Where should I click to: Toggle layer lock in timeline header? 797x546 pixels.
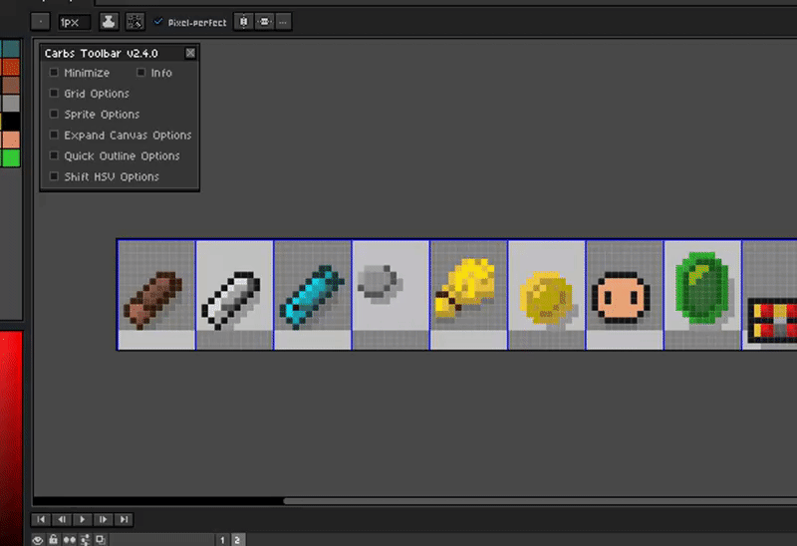[x=54, y=540]
